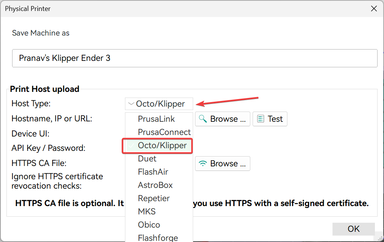Screen dimensions: 384x242
Task: Click the 'Device UI:' label
Action: pos(30,134)
